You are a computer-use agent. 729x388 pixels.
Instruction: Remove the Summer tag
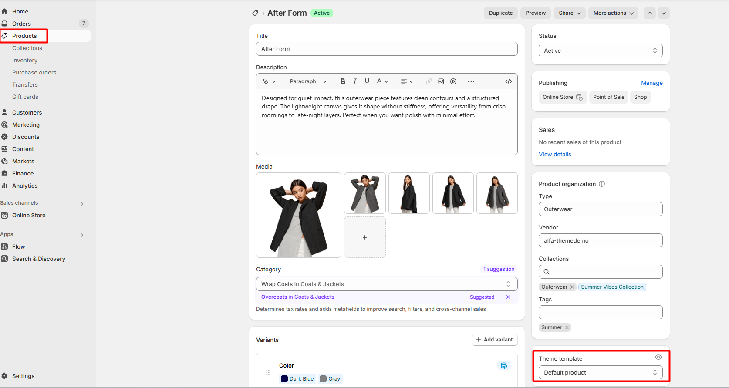(567, 327)
